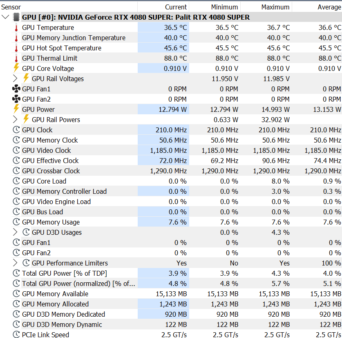Click the GPU chip icon in header row
Viewport: 342px width, 338px height.
pos(16,17)
